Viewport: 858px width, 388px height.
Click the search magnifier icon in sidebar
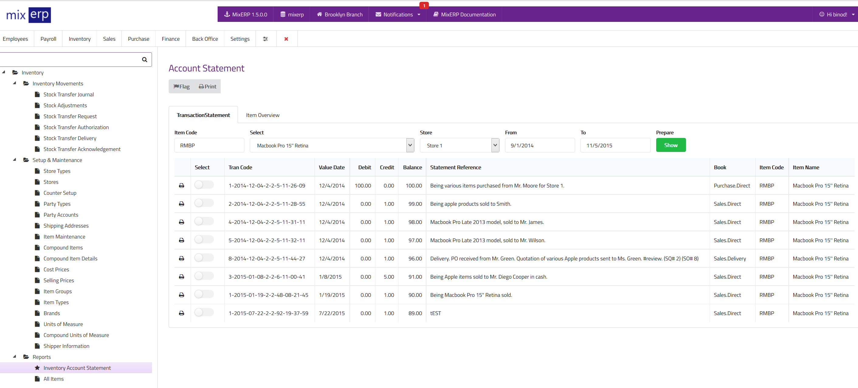(144, 60)
